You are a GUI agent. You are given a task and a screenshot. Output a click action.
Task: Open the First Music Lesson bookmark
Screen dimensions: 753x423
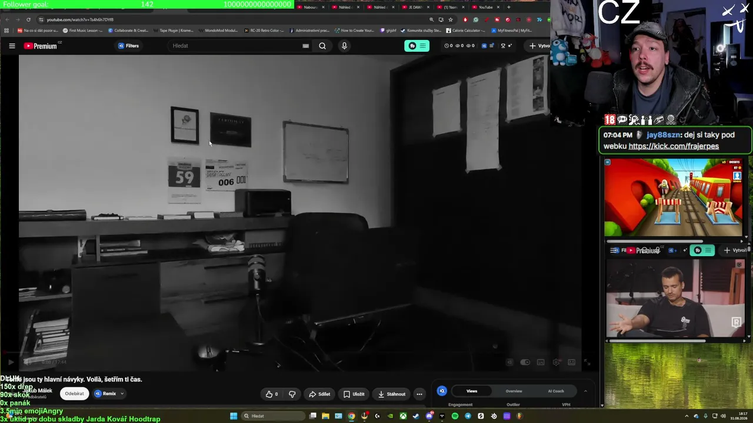click(82, 31)
